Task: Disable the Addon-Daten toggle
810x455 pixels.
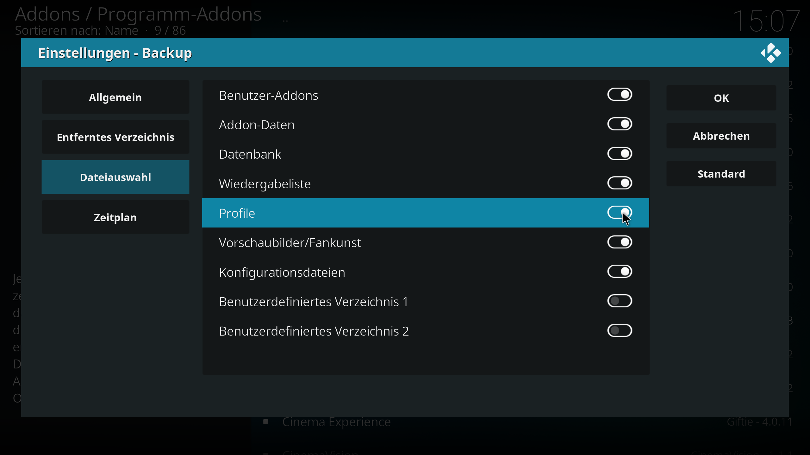Action: click(x=620, y=124)
